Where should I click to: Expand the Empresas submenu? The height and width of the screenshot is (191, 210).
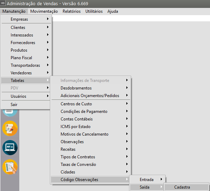click(x=27, y=19)
